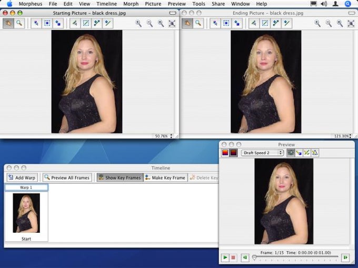
Task: Zoom out using minus magnifier in Starting Picture
Action: click(x=150, y=23)
